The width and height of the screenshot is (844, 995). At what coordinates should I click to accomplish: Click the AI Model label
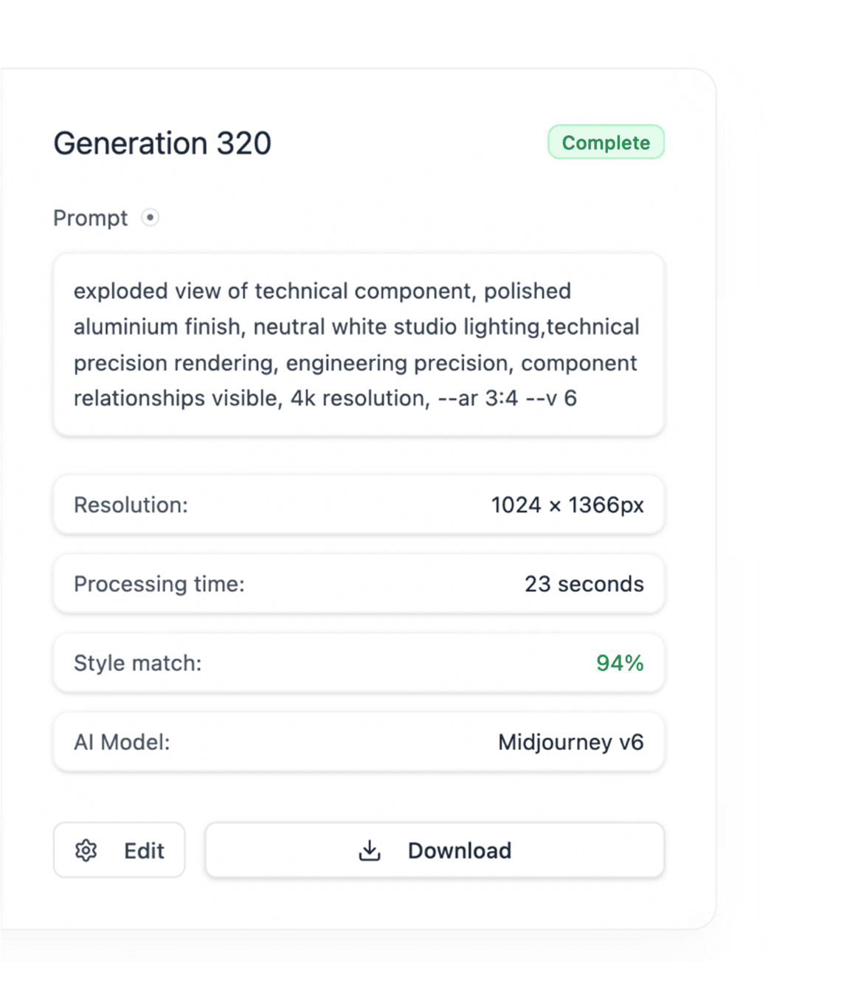pos(122,742)
